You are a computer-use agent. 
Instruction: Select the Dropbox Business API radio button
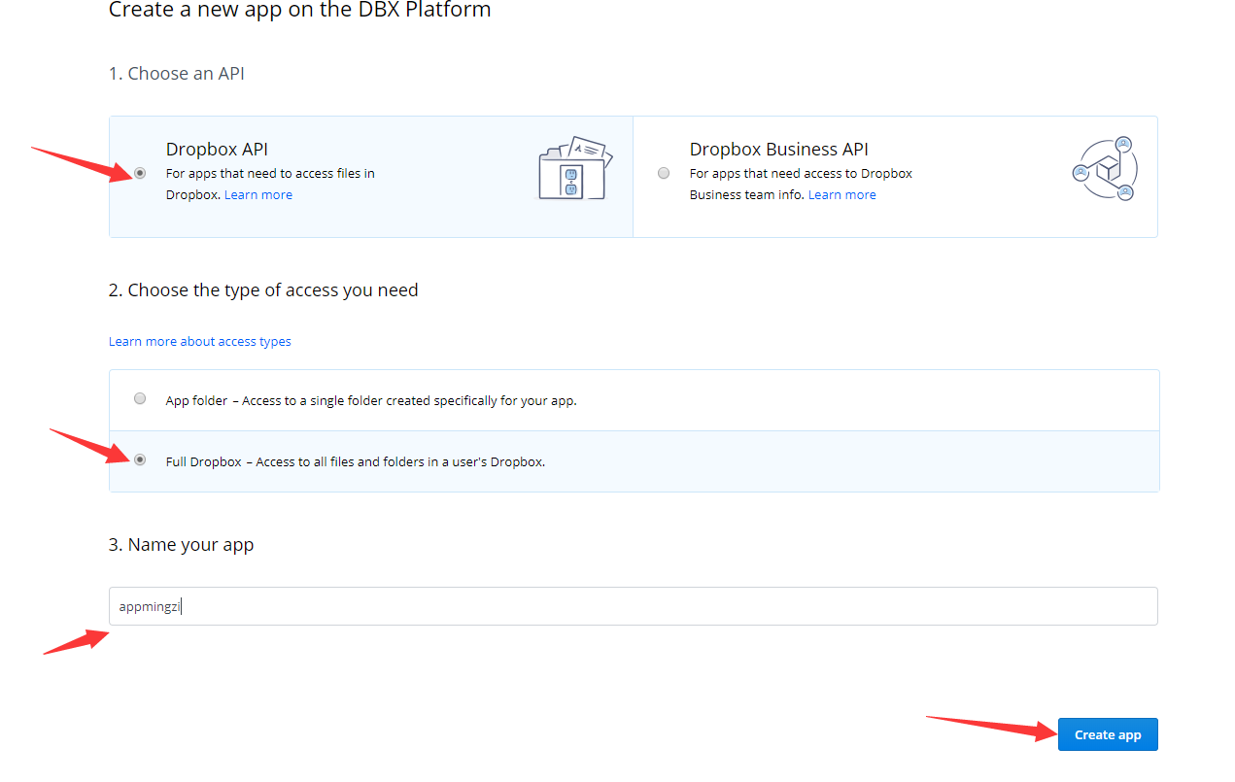664,173
